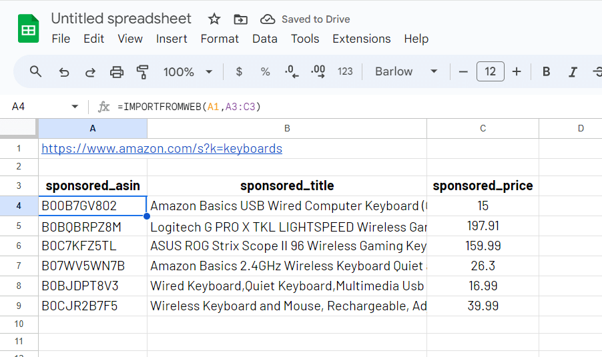Image resolution: width=602 pixels, height=357 pixels.
Task: Open the Extensions menu
Action: (361, 39)
